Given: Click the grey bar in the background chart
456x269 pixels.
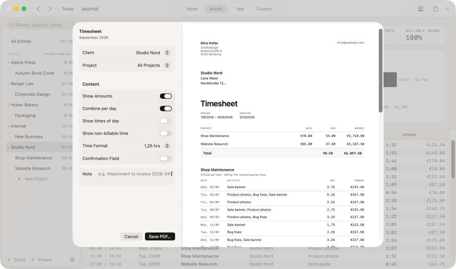Looking at the screenshot, I should [390, 80].
